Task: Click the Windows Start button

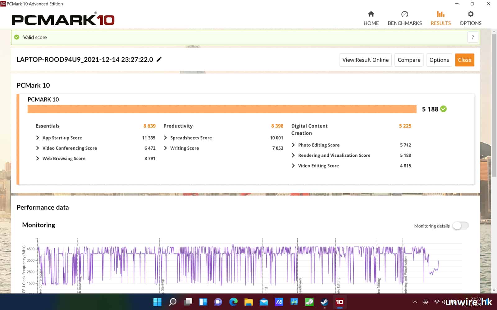Action: pyautogui.click(x=157, y=302)
